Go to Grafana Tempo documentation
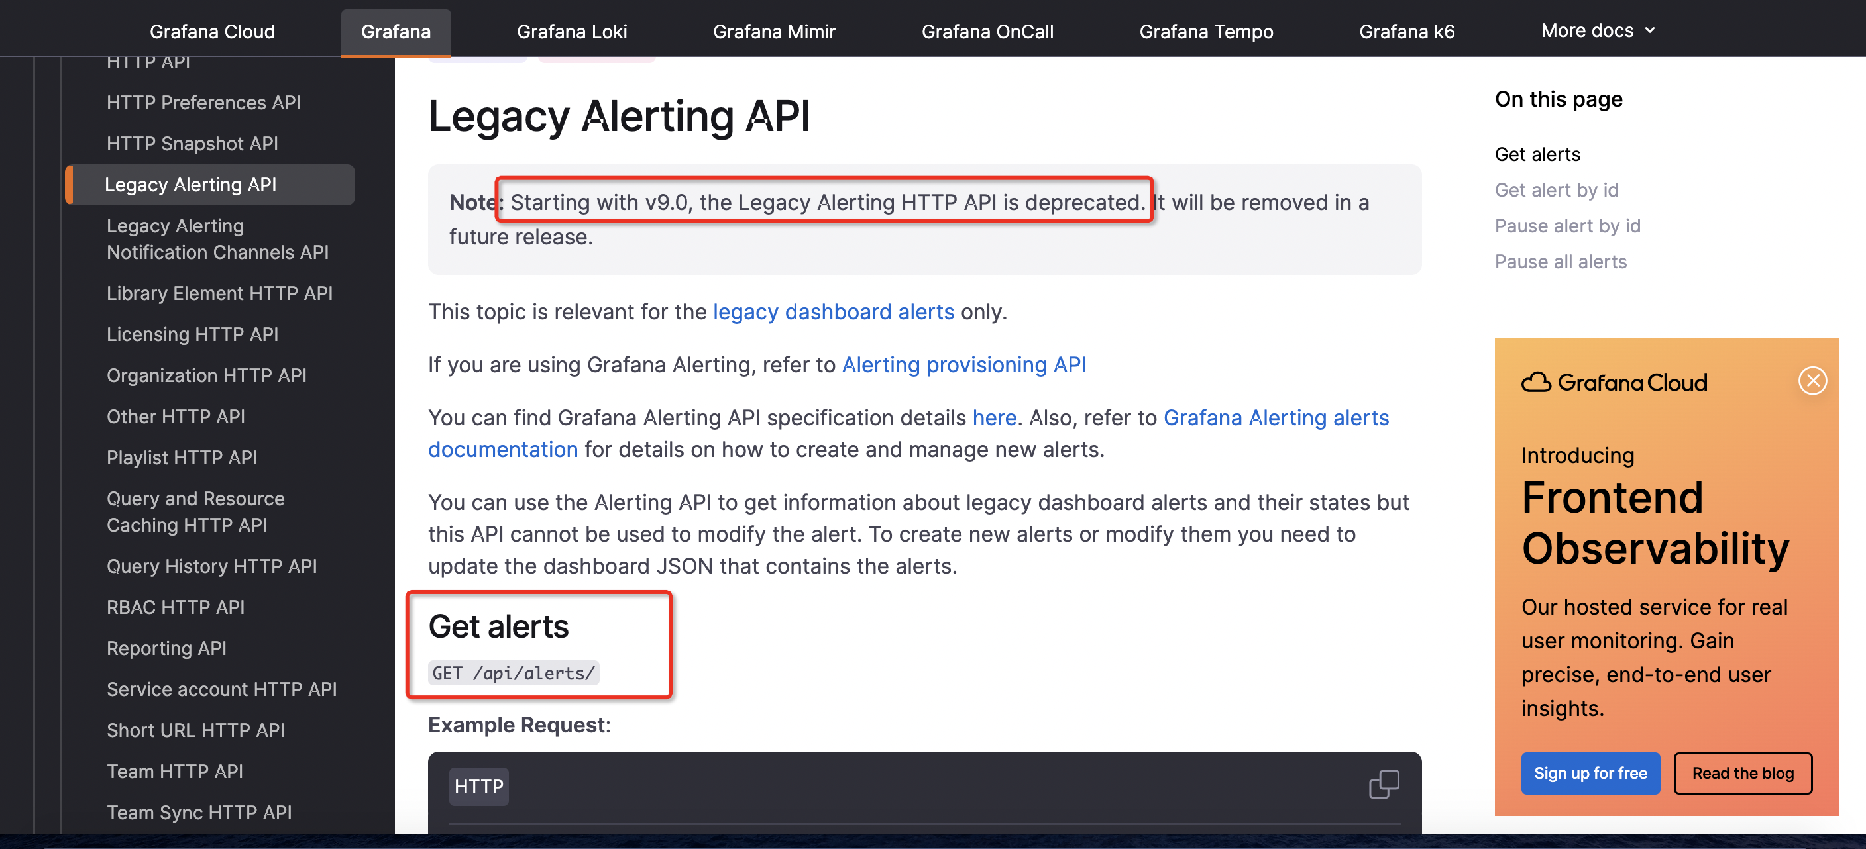Screen dimensions: 1866x849 [x=1205, y=31]
